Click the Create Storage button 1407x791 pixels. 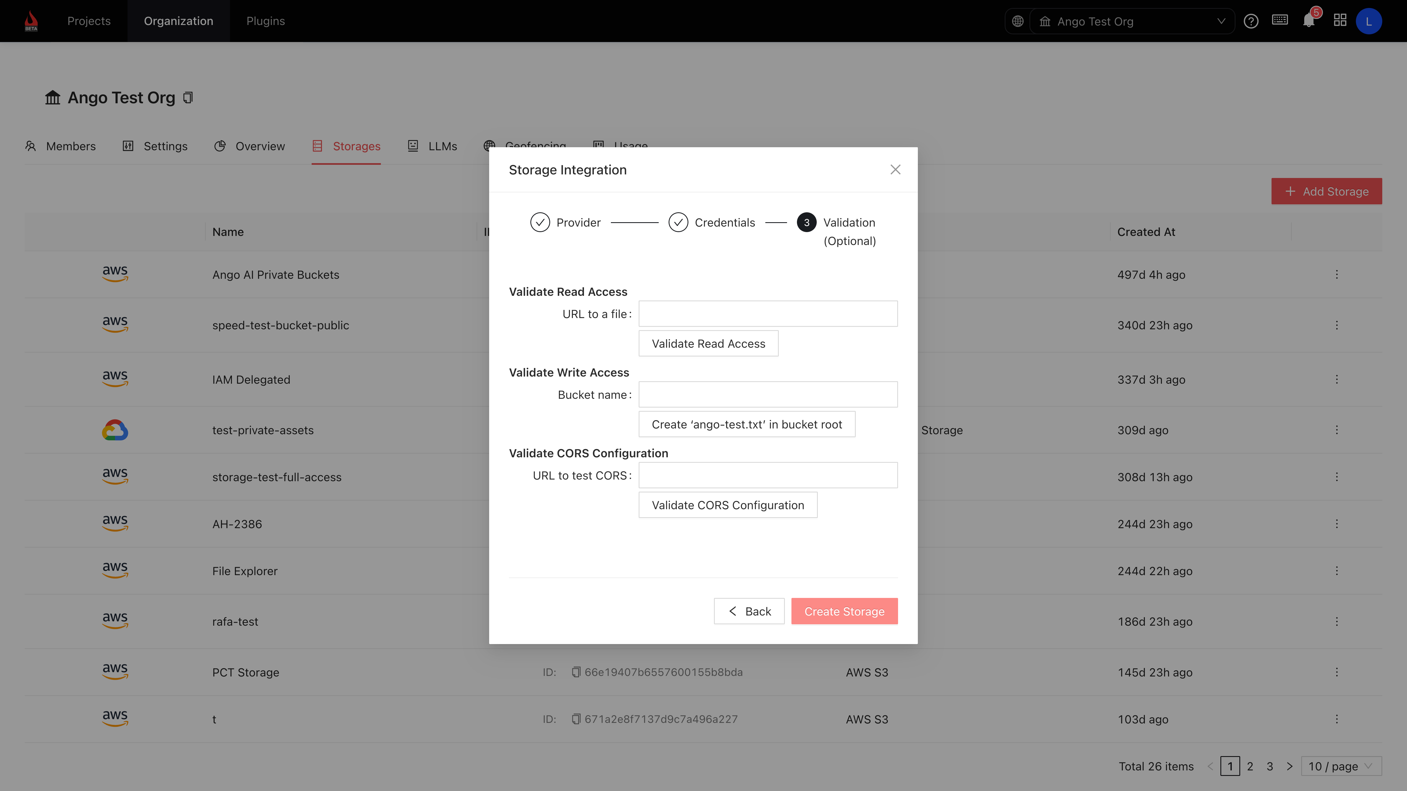point(844,611)
